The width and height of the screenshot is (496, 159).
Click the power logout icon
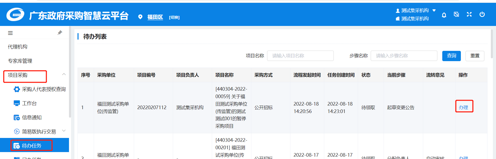point(482,14)
